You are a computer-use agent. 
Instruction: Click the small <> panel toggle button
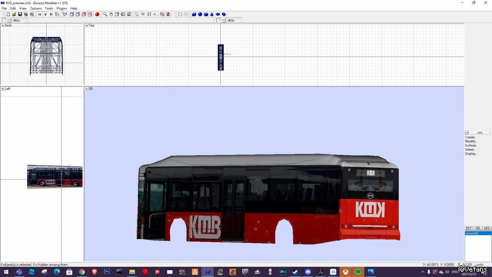point(467,133)
